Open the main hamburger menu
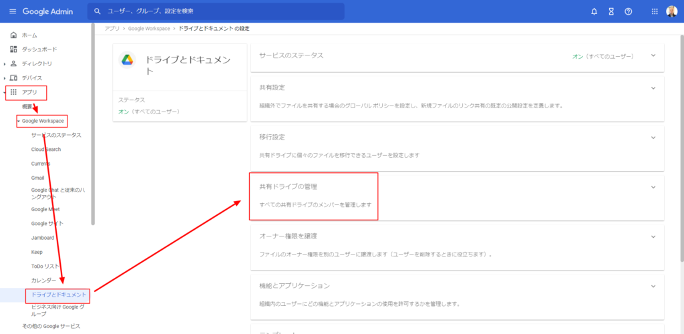Screen dimensions: 684x334 point(12,11)
